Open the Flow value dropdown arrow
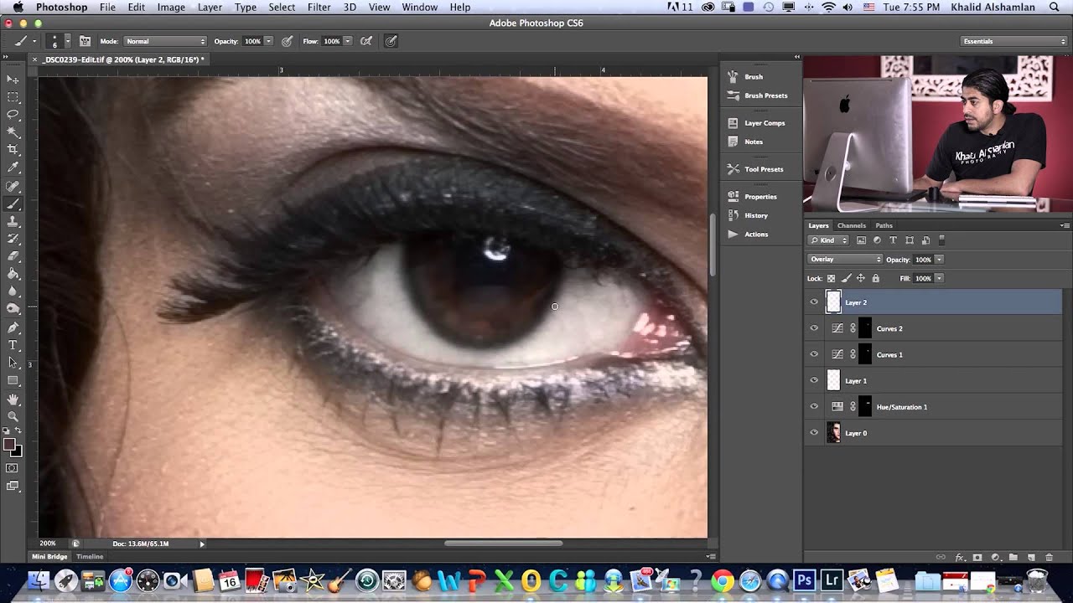 coord(347,41)
